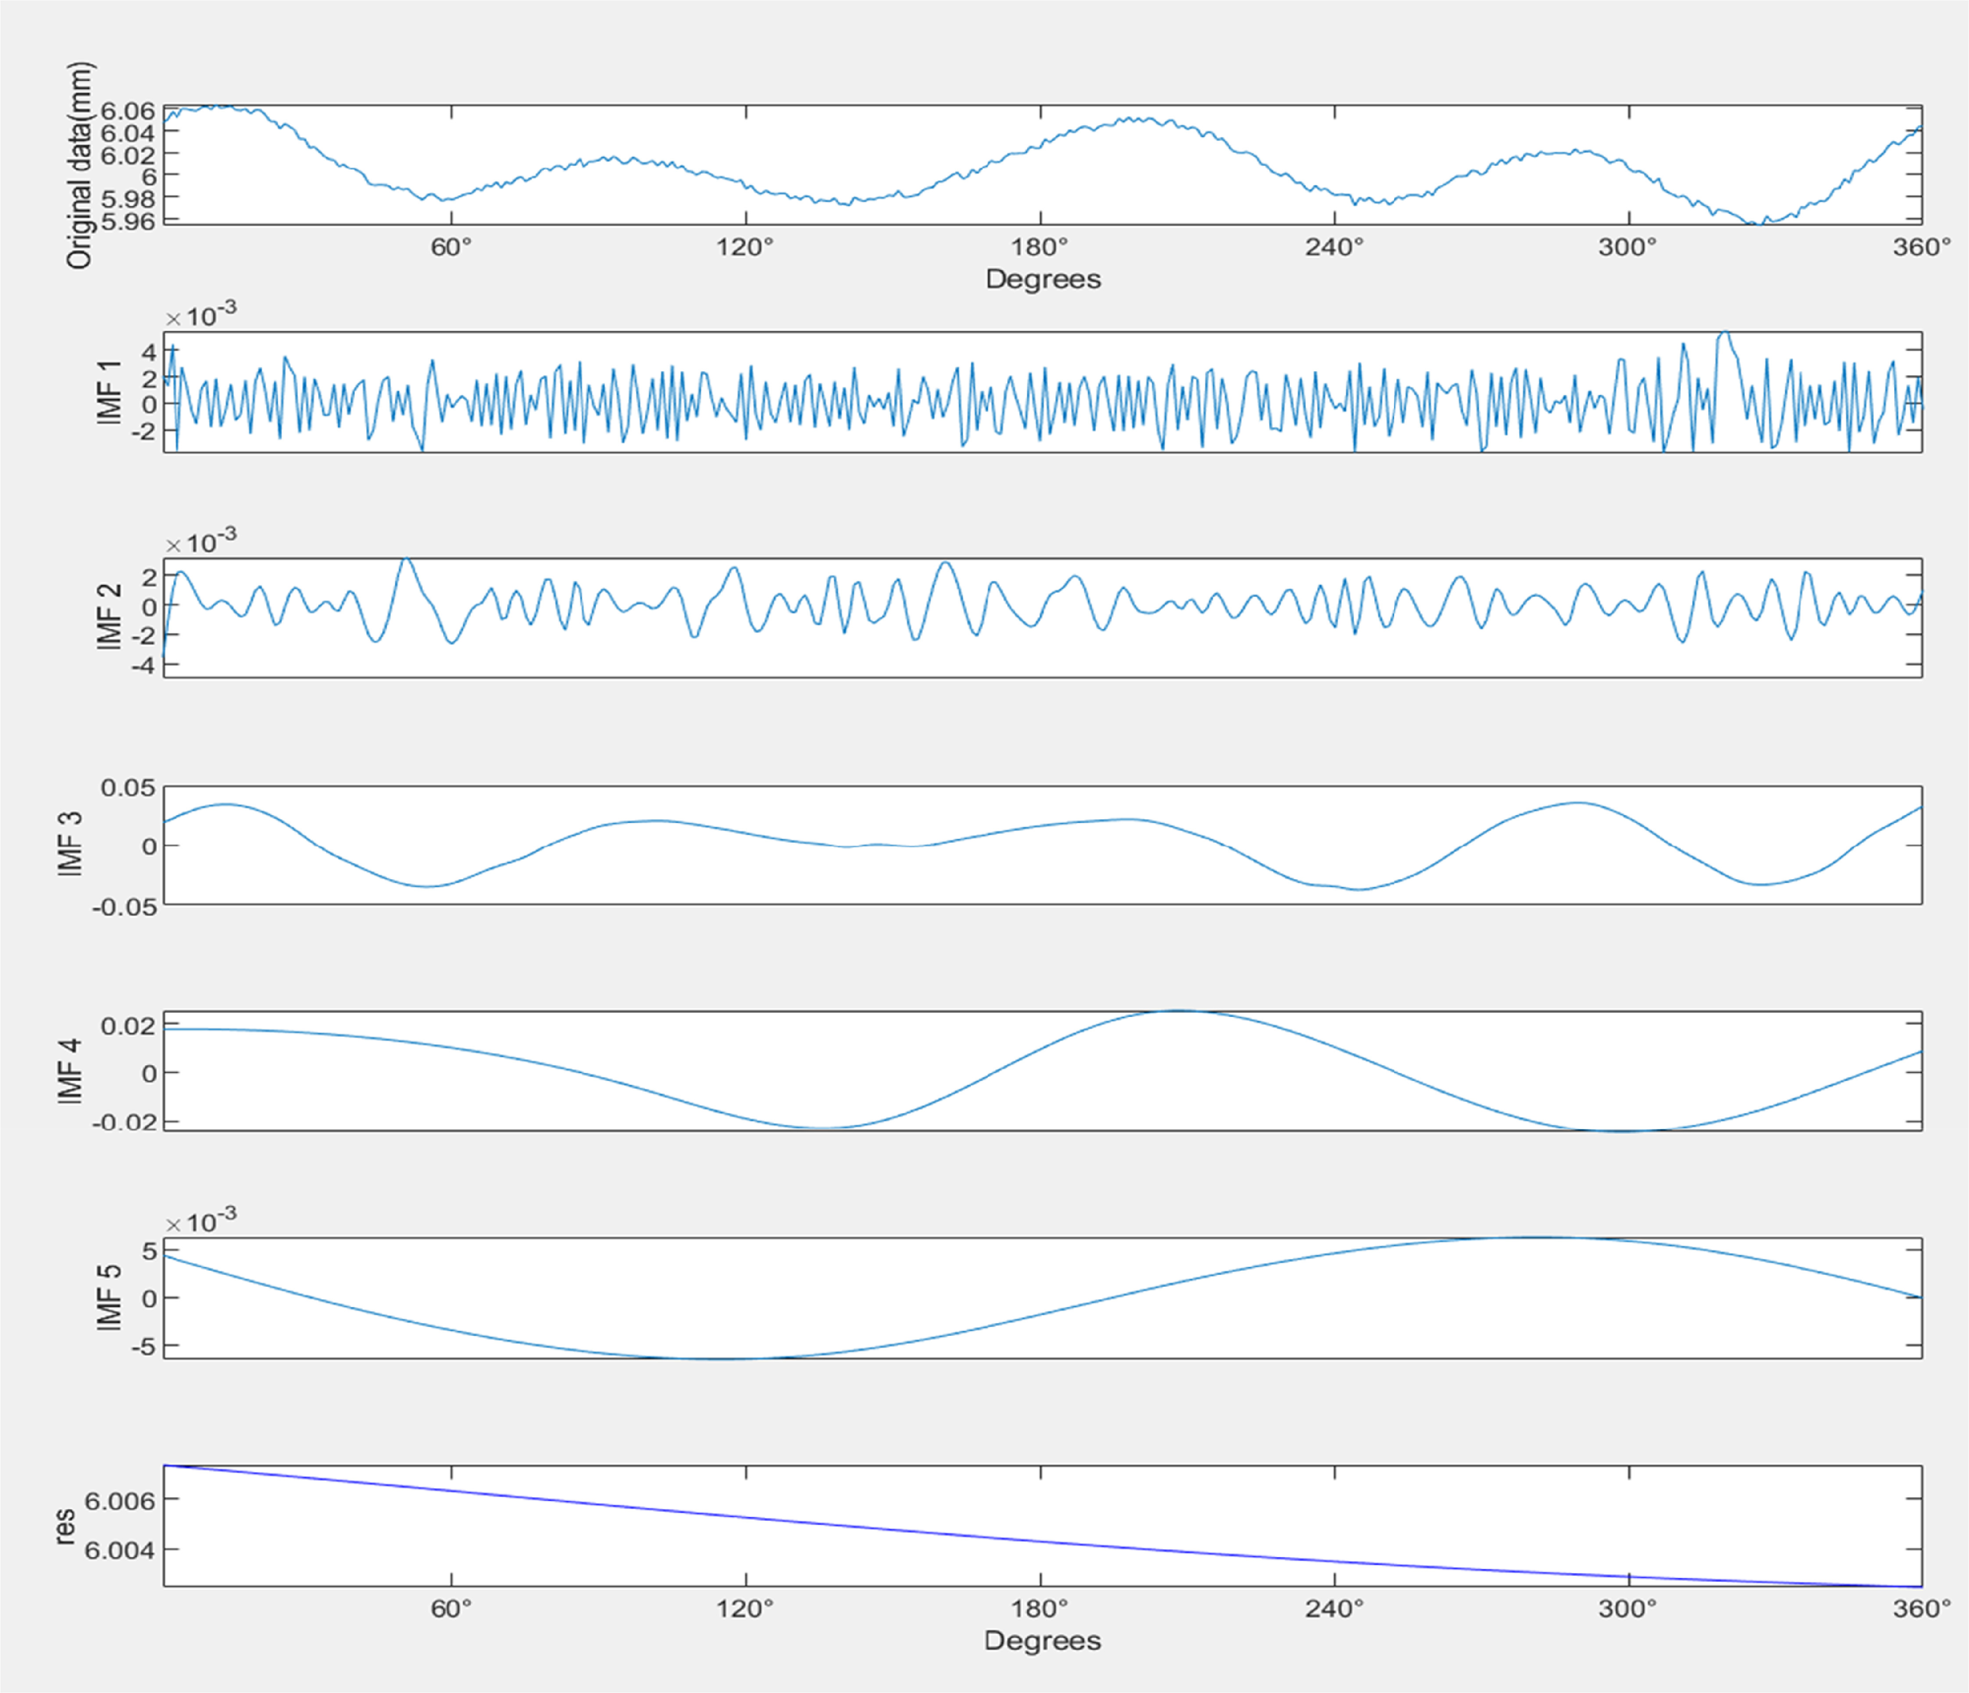Click the -4 tick on IMF 2

point(143,666)
